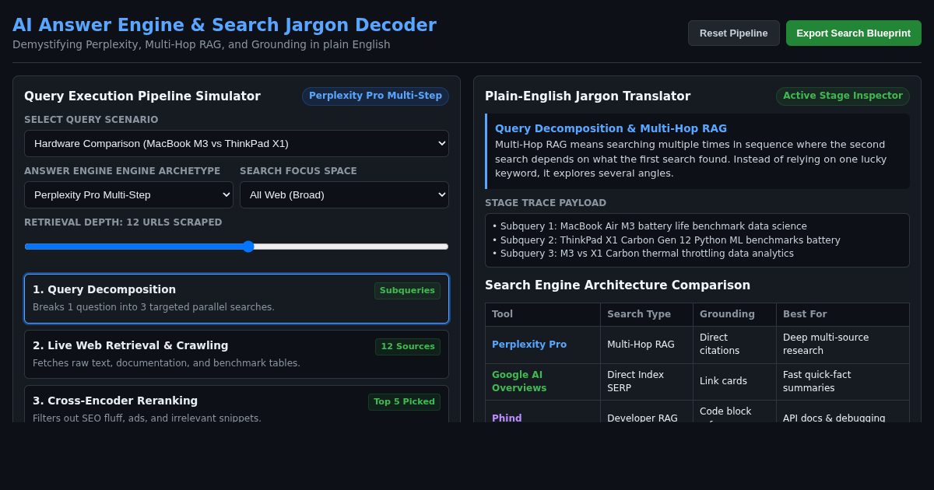Image resolution: width=934 pixels, height=490 pixels.
Task: Click the Link cards cell
Action: coord(735,381)
